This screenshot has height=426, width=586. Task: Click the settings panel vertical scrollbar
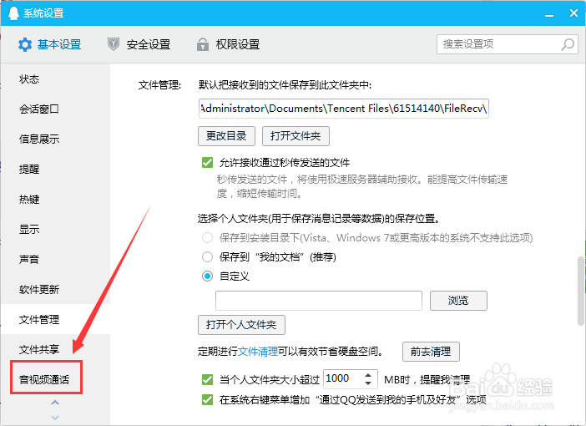[581, 291]
